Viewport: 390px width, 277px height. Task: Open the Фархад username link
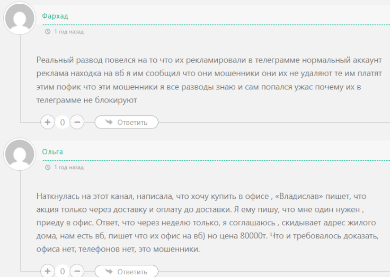point(55,16)
